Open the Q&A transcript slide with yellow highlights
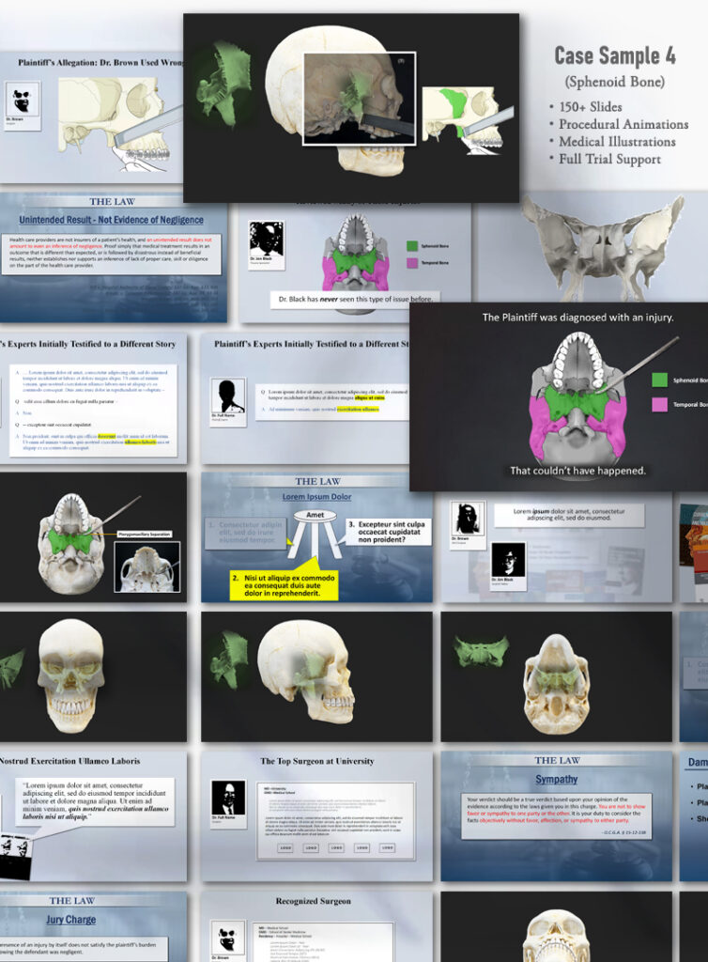Screen dimensions: 708x962 [x=93, y=398]
